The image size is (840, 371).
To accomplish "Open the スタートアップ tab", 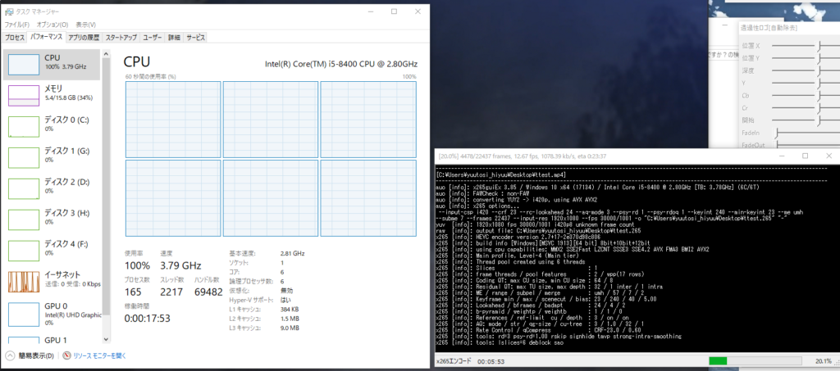I will 121,38.
